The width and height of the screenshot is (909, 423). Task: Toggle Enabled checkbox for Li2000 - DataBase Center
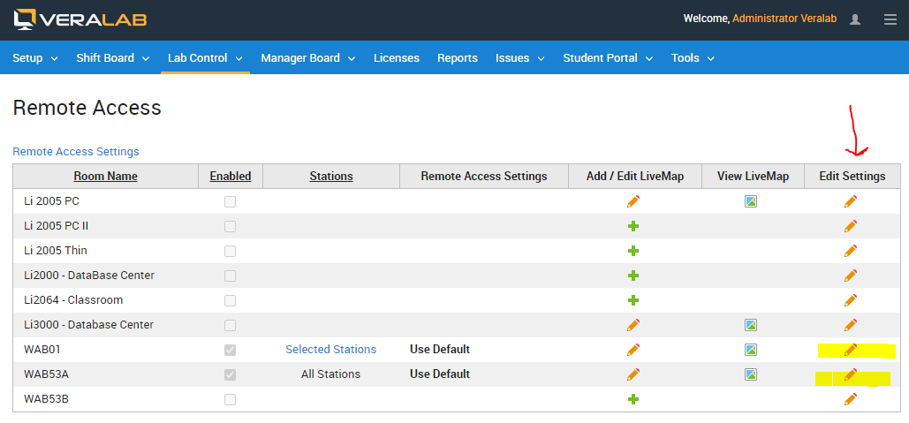231,276
